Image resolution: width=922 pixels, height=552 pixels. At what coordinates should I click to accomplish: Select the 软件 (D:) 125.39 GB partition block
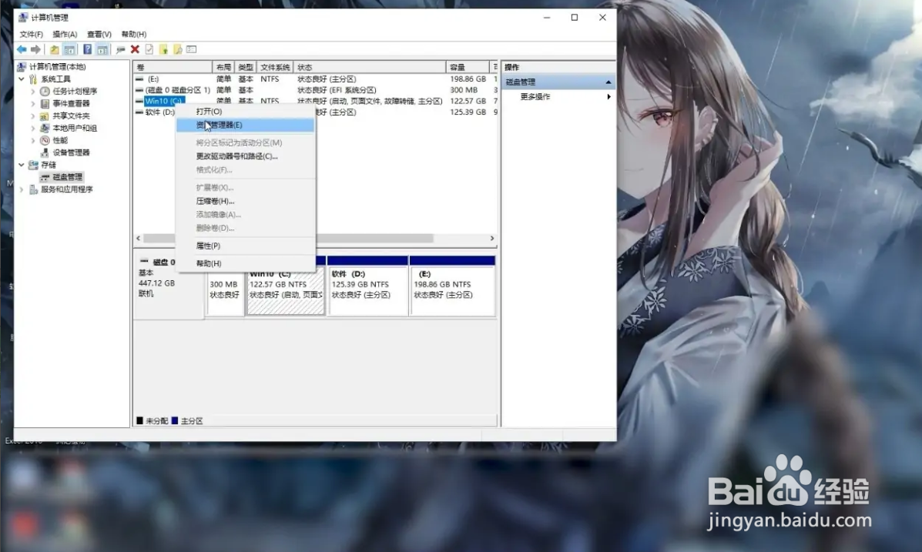(x=367, y=285)
